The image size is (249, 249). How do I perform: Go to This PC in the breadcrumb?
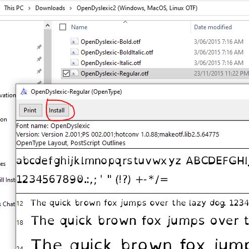14,8
